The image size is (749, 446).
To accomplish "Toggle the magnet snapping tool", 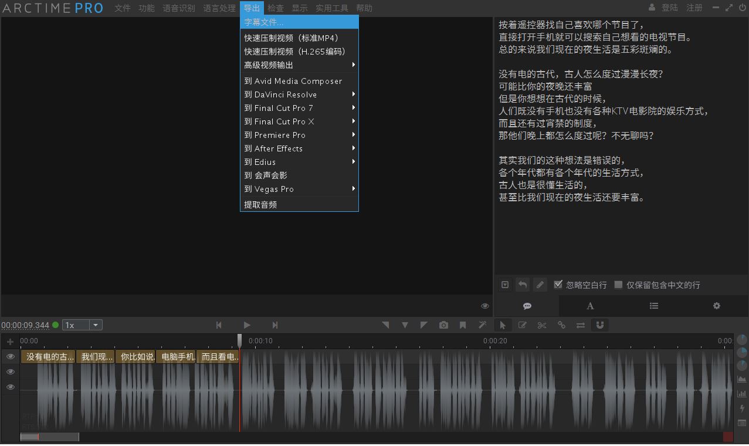I will point(599,325).
